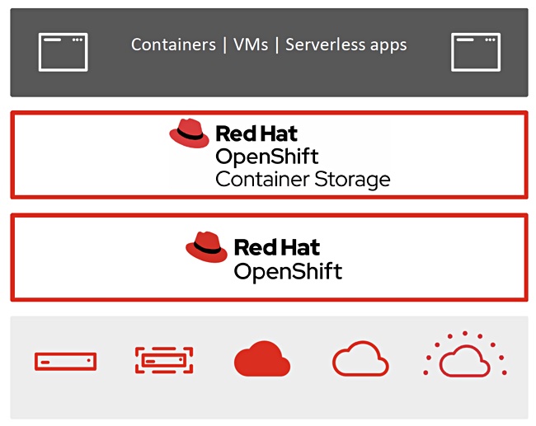Click the outlined cloud icon

point(360,358)
